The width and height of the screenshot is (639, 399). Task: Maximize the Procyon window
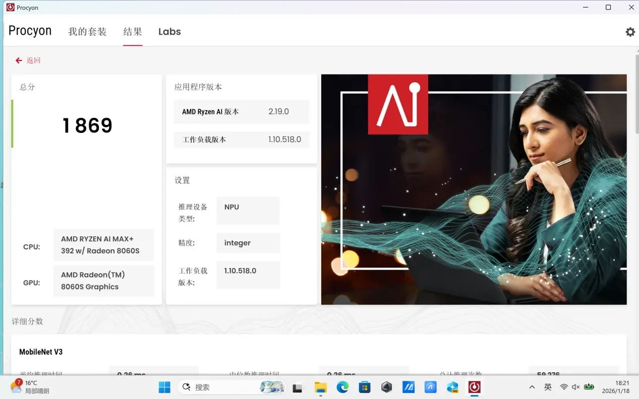608,8
